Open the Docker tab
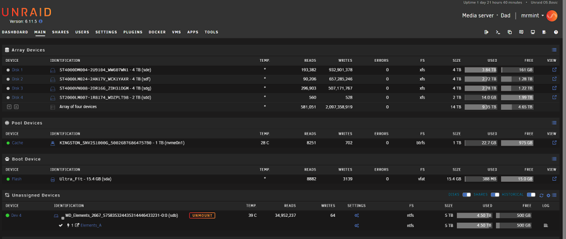Image resolution: width=566 pixels, height=239 pixels. pos(157,32)
